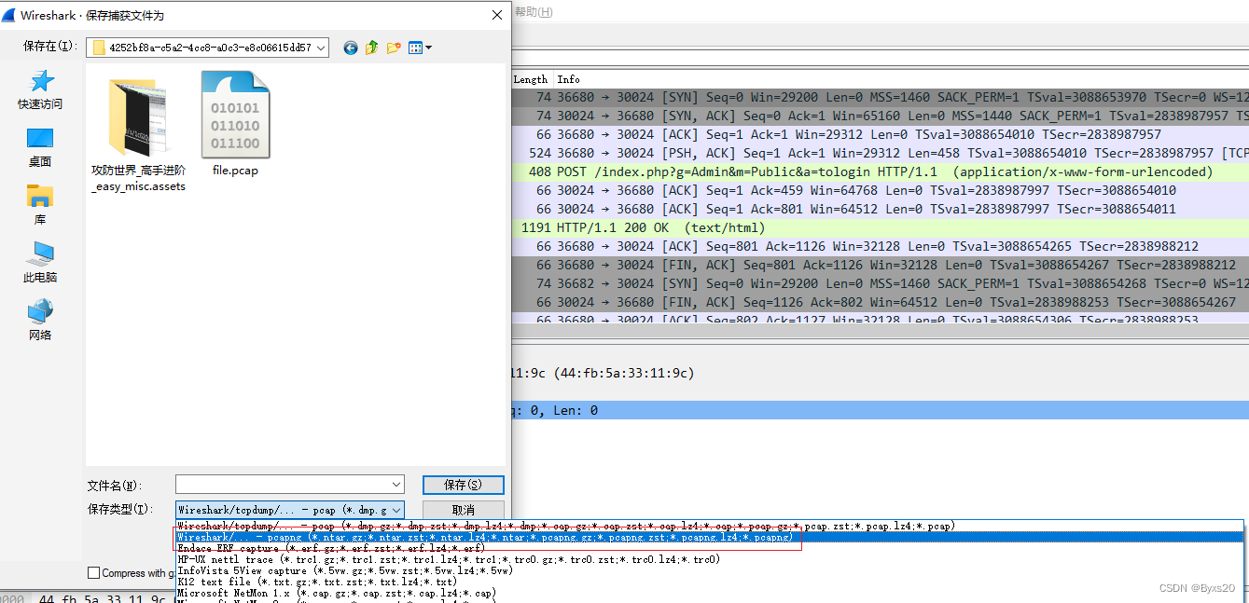The width and height of the screenshot is (1249, 603).
Task: Click the 取消 button
Action: [463, 510]
